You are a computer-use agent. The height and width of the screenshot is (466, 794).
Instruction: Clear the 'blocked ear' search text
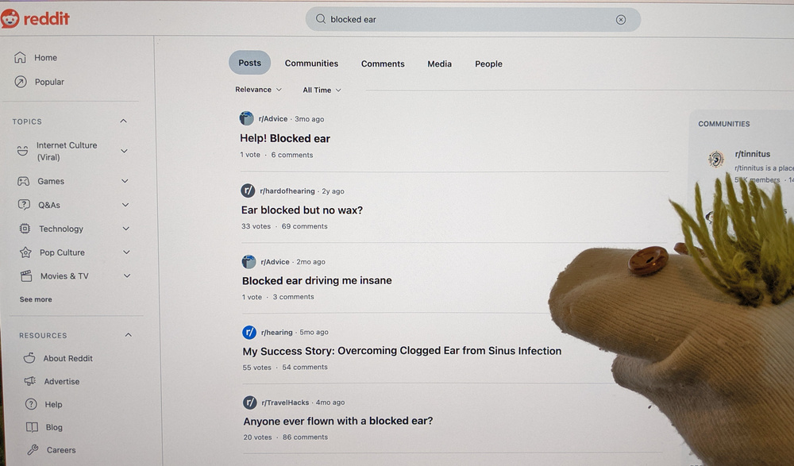coord(621,20)
